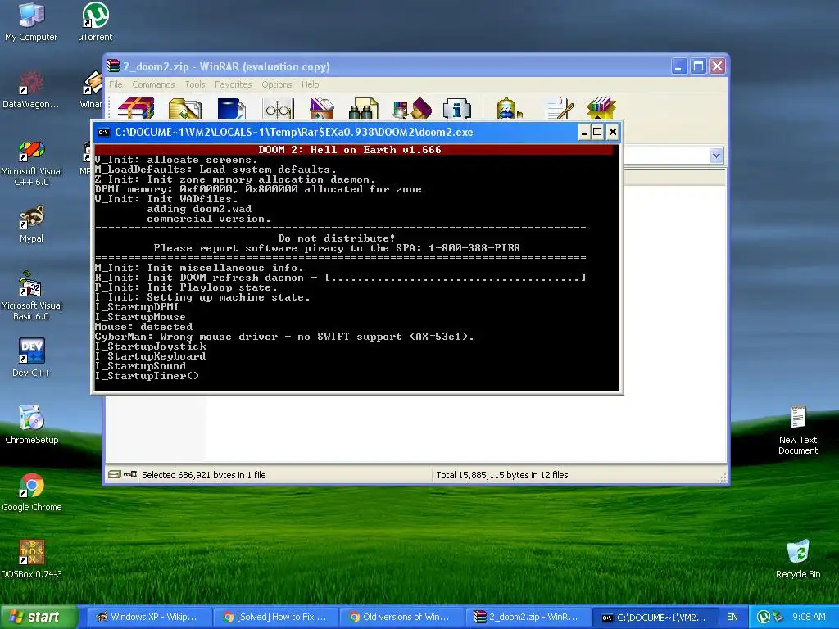Click the console title bar path text
The width and height of the screenshot is (839, 629).
pos(294,132)
